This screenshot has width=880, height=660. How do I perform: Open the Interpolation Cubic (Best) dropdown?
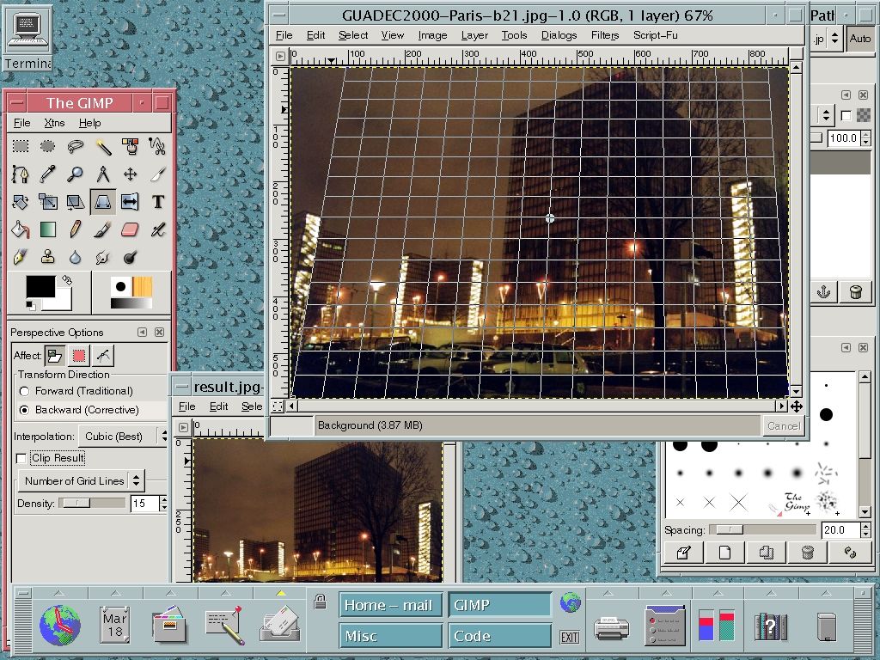tap(123, 436)
